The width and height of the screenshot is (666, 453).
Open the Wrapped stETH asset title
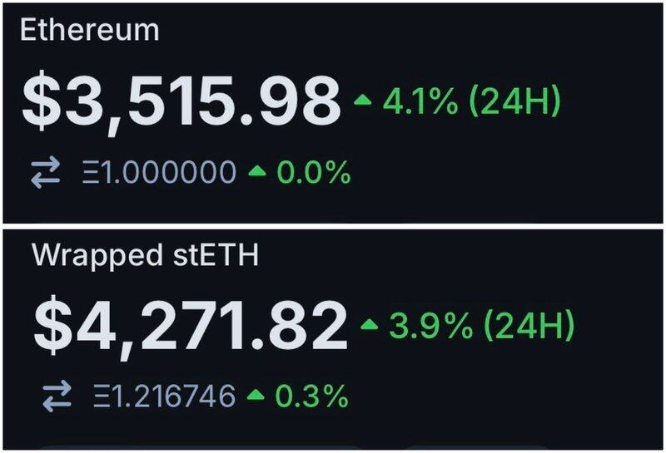pyautogui.click(x=146, y=256)
